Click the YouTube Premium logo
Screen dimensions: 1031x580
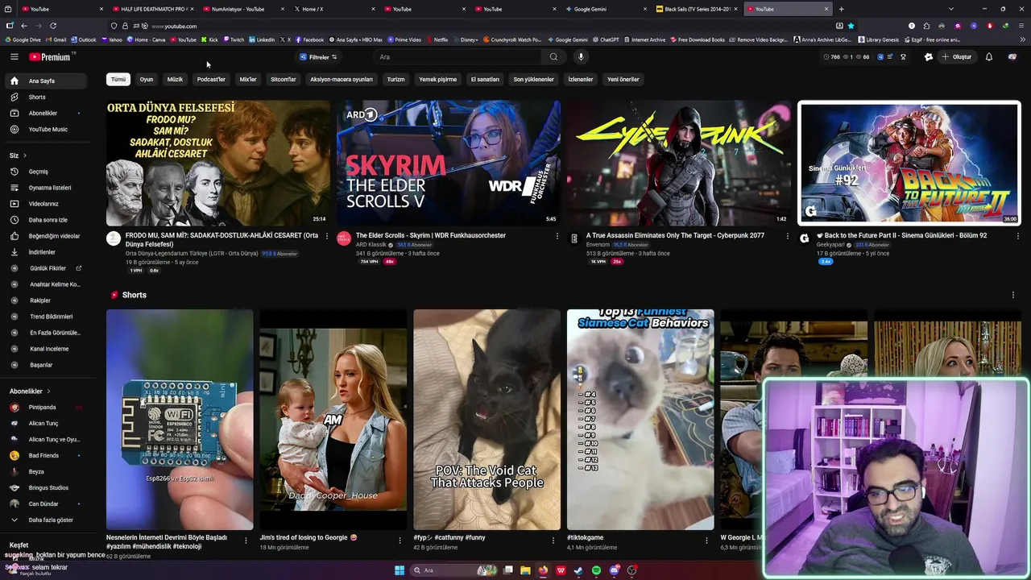[50, 56]
